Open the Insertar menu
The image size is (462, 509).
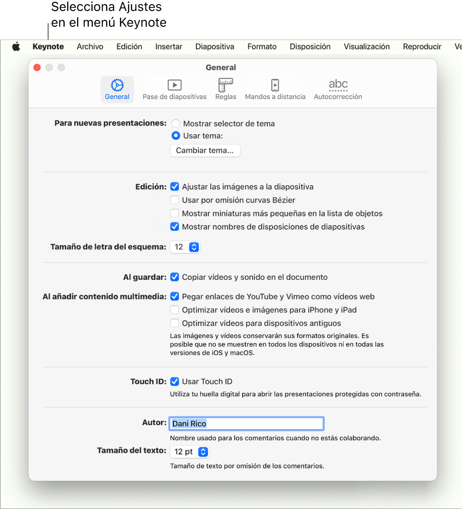point(169,47)
